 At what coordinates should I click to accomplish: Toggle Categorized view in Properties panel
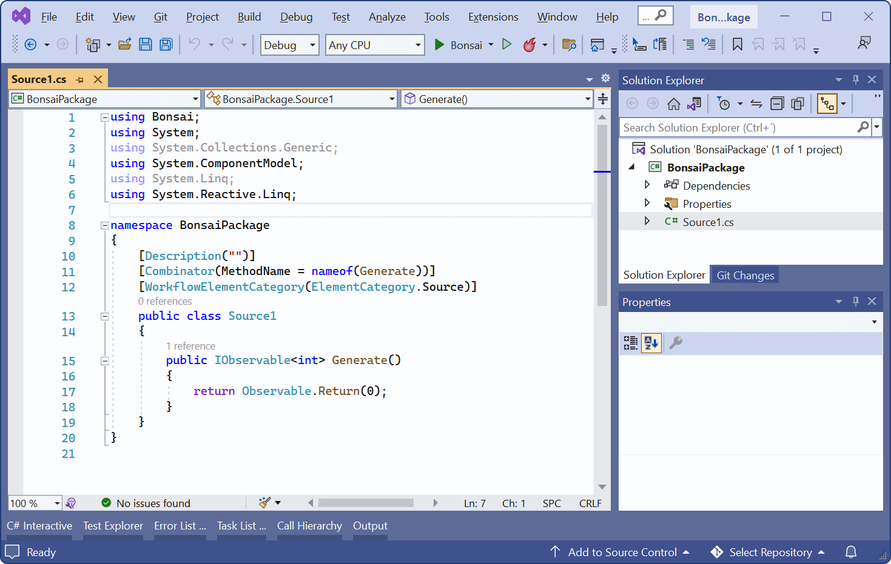tap(631, 343)
